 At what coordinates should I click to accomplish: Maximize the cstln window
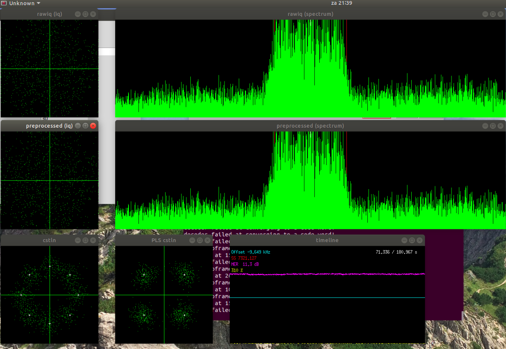click(85, 240)
